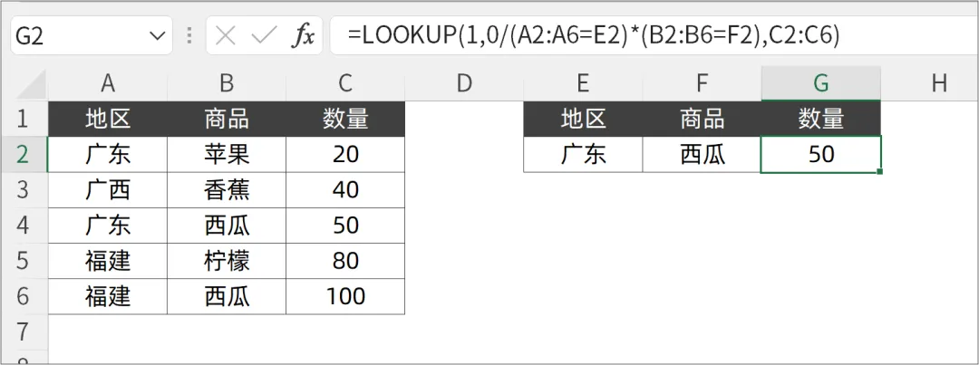
Task: Select column A header
Action: point(108,83)
